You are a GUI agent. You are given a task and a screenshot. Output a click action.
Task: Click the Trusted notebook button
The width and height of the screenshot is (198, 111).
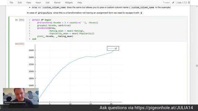pyautogui.click(x=166, y=2)
